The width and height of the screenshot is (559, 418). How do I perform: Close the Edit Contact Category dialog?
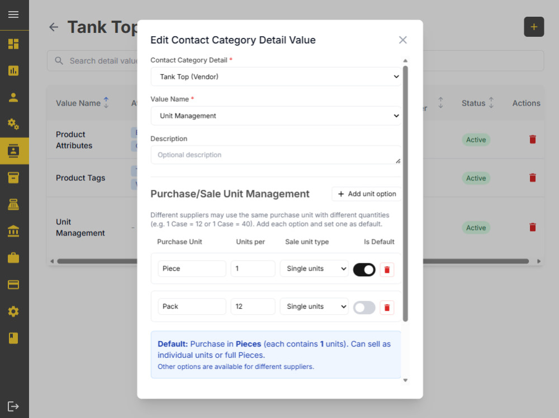[x=402, y=40]
